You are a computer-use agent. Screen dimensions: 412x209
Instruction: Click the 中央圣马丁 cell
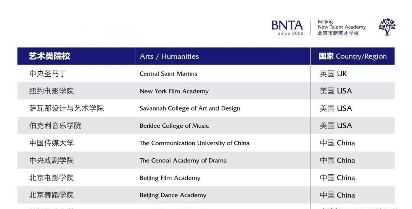48,74
